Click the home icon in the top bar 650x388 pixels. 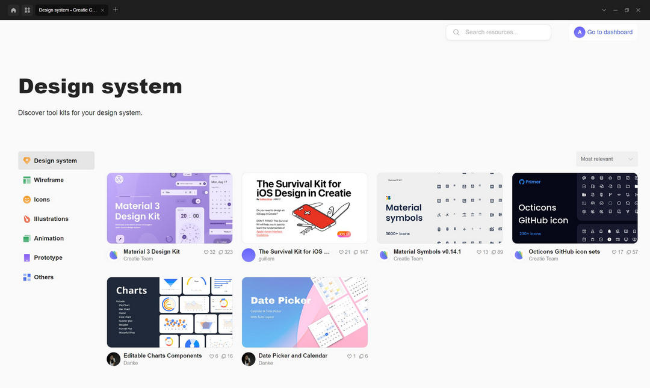(13, 10)
